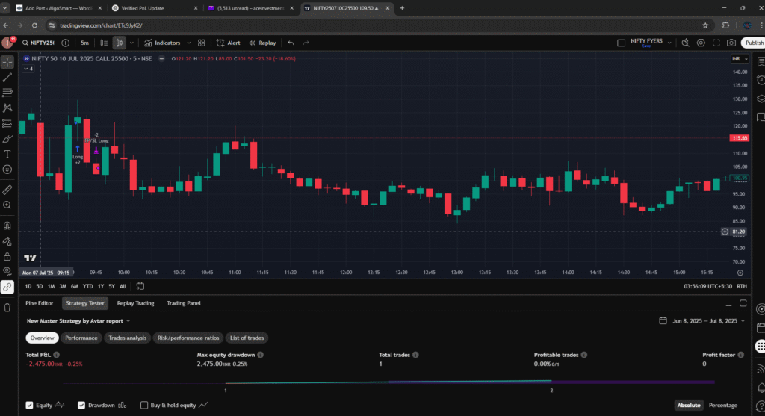Select the brush drawing tool
The image size is (765, 416).
7,139
